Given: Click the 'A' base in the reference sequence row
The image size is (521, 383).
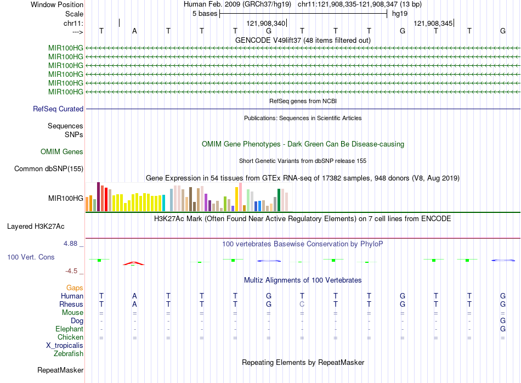Looking at the screenshot, I should pyautogui.click(x=134, y=31).
